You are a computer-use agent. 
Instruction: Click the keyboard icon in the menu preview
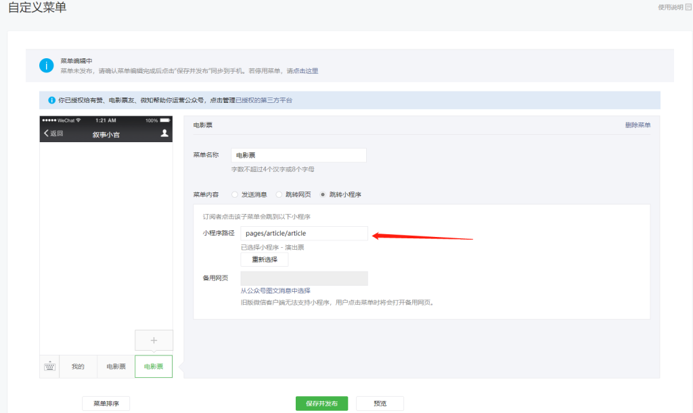(49, 366)
